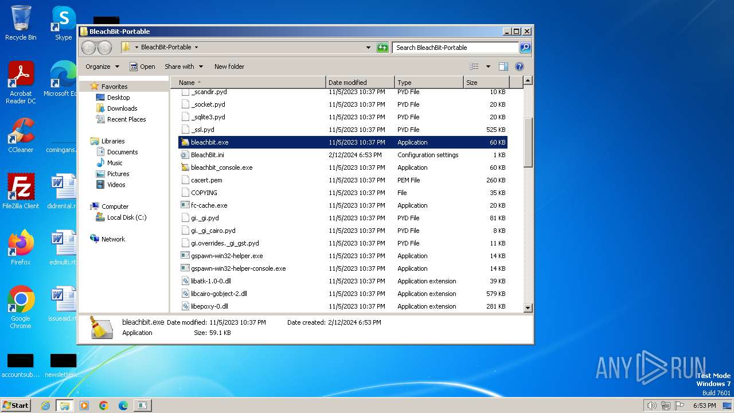734x413 pixels.
Task: Select Libraries in navigation pane
Action: 113,141
